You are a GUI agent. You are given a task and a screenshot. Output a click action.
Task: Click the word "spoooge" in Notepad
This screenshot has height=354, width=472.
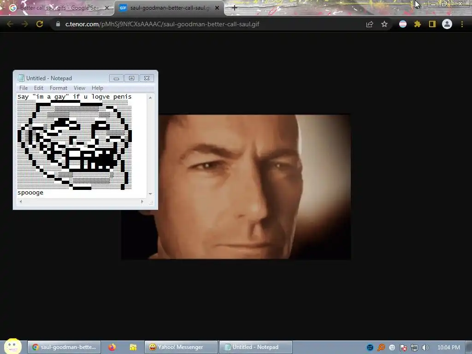[x=30, y=193]
